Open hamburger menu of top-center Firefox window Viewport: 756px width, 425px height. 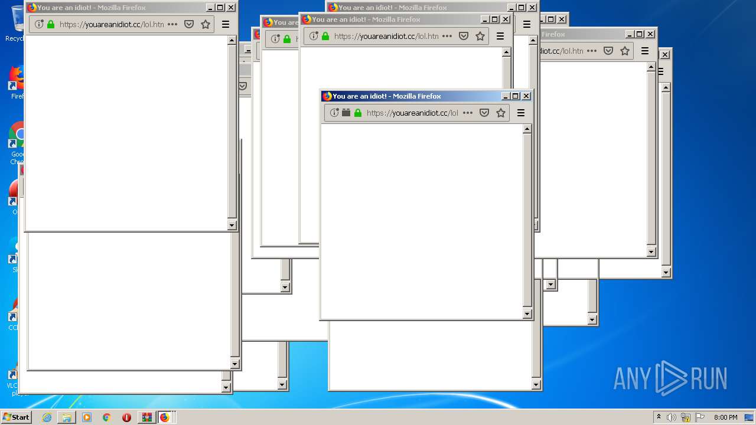(527, 24)
